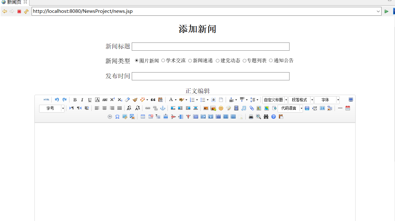Click the browser URL address bar
The width and height of the screenshot is (395, 221).
[207, 11]
